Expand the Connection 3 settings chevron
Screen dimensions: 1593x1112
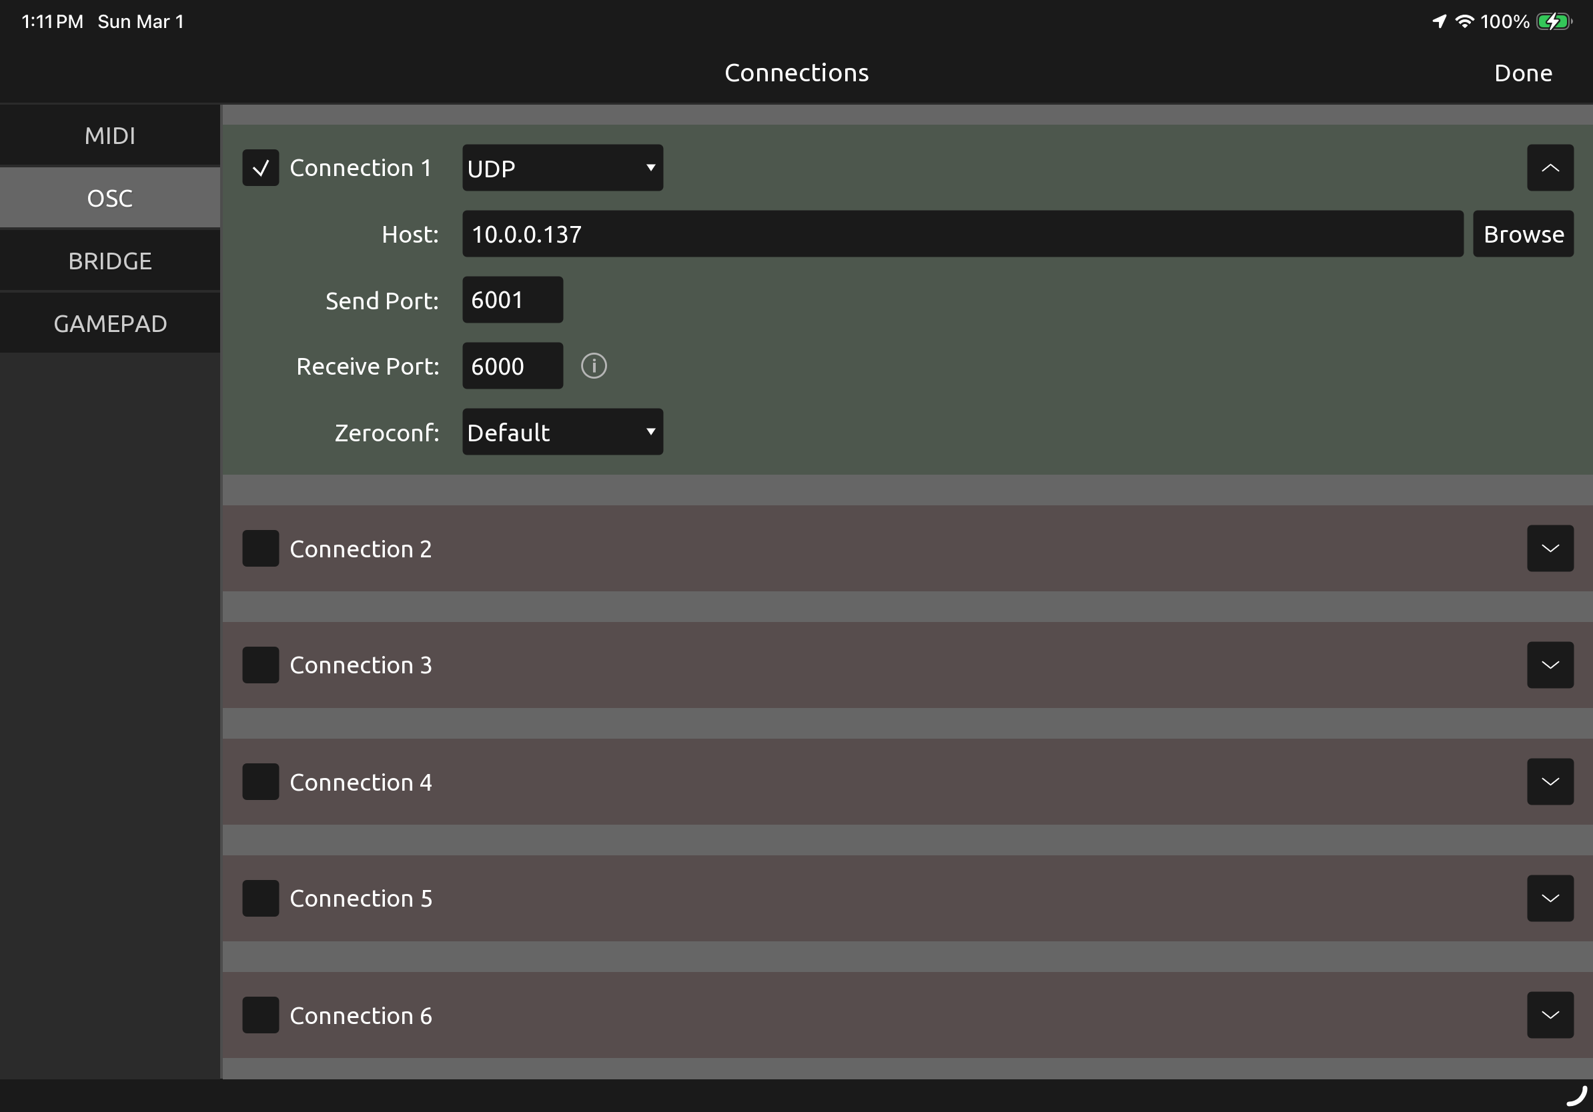pyautogui.click(x=1549, y=665)
